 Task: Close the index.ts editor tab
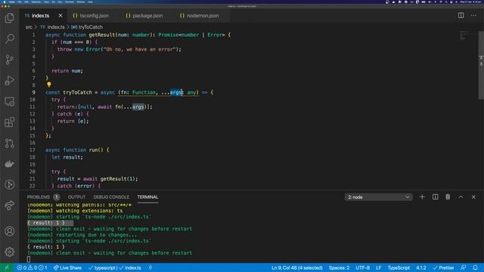(x=60, y=15)
